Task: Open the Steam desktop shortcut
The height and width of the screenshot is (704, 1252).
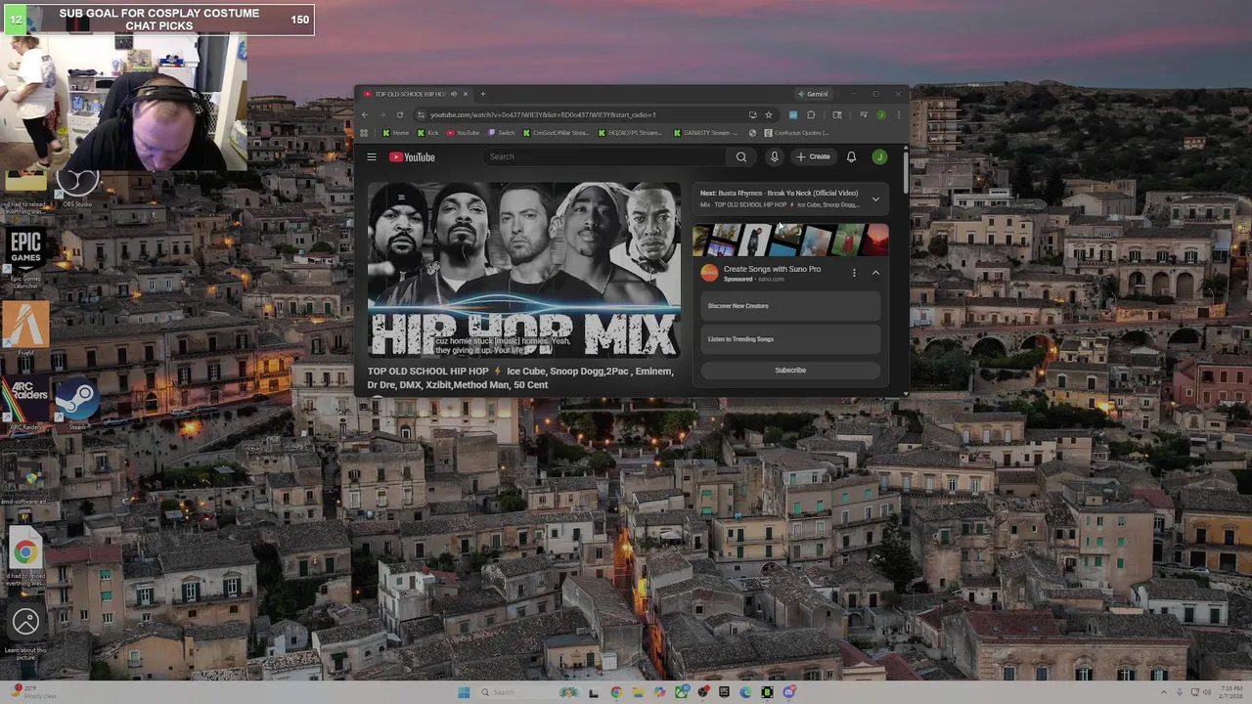Action: tap(77, 402)
